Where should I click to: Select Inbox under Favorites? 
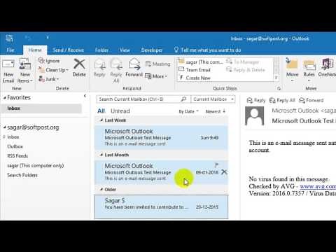click(41, 108)
